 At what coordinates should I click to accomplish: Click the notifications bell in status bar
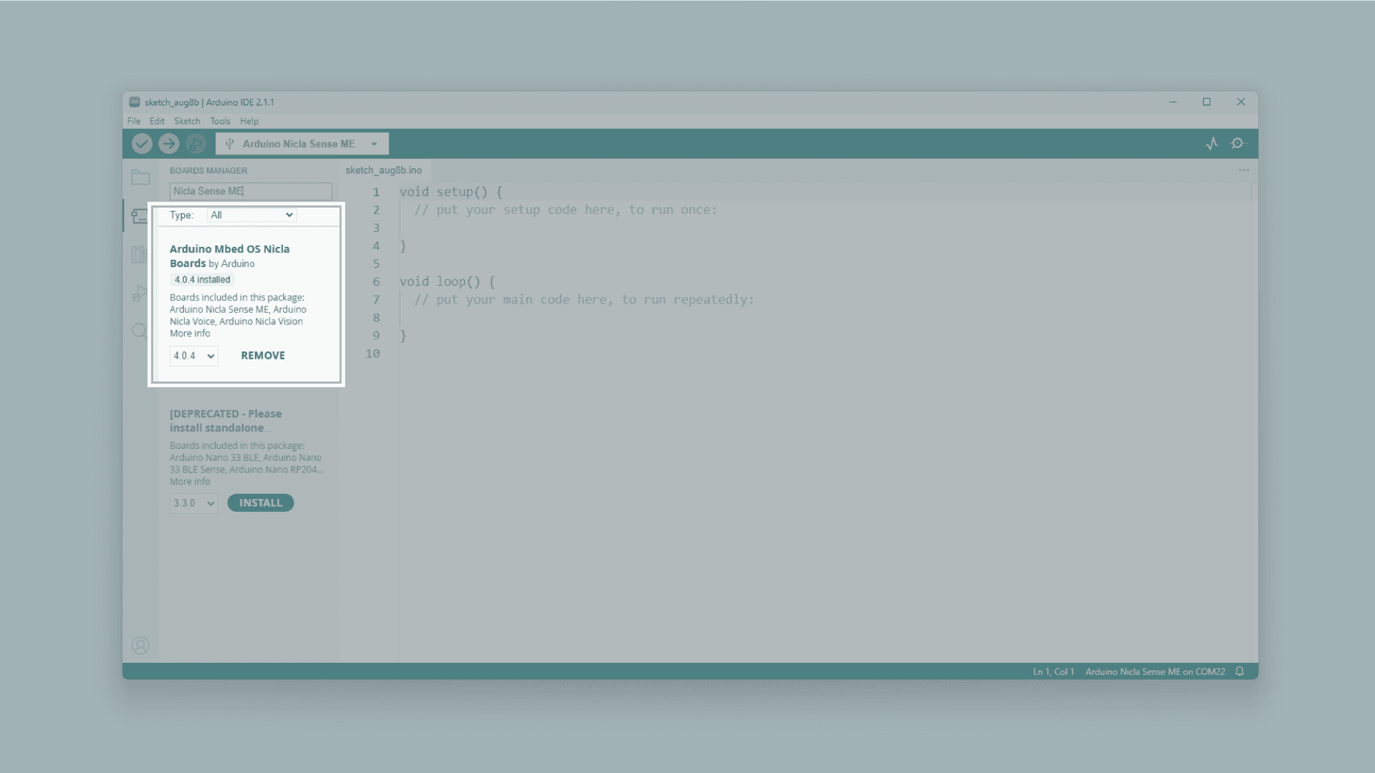click(1240, 671)
